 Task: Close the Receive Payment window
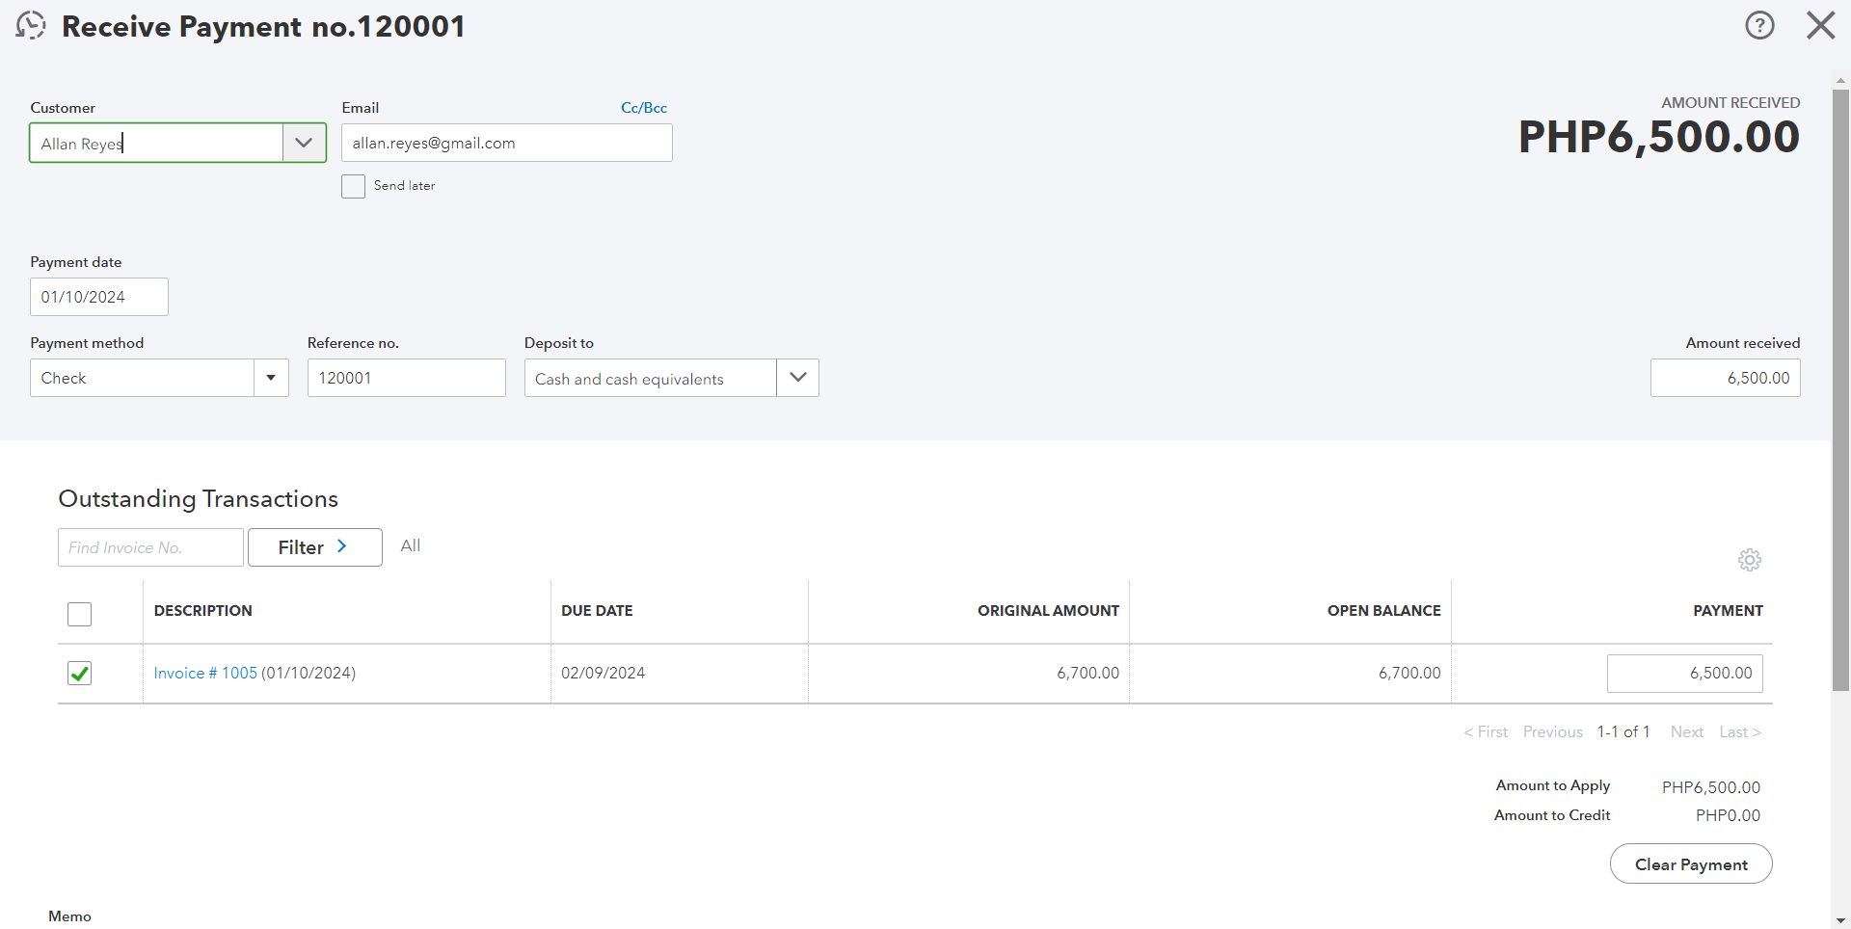(x=1820, y=25)
